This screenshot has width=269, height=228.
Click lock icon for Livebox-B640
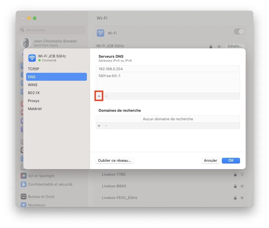pos(235,186)
